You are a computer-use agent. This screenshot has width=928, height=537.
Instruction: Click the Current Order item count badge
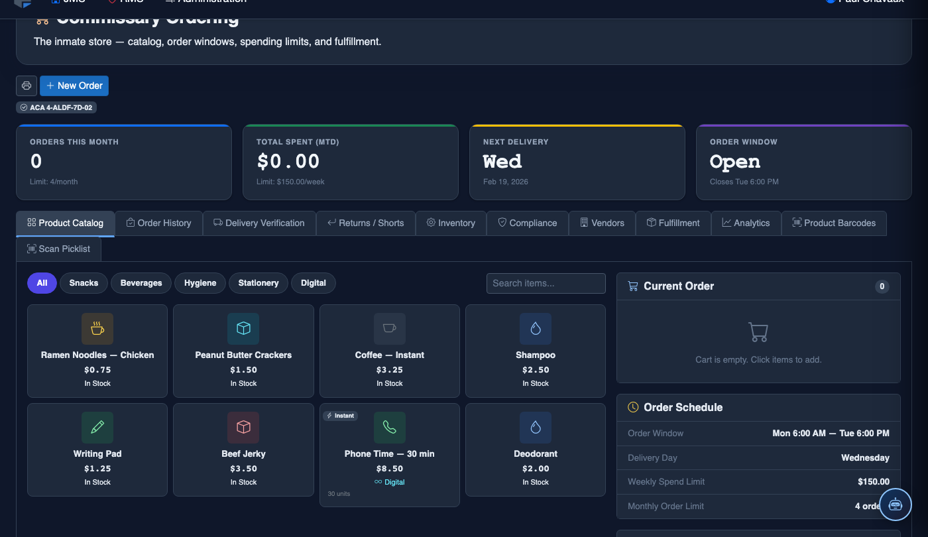click(882, 286)
